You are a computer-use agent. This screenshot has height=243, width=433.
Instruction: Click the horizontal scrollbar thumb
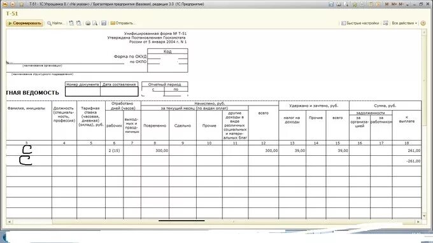pos(234,221)
